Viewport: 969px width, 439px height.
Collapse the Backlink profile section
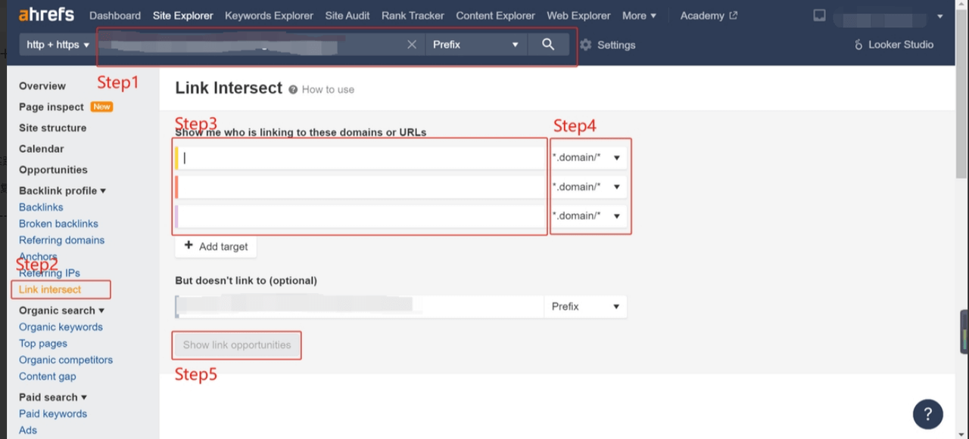click(62, 190)
